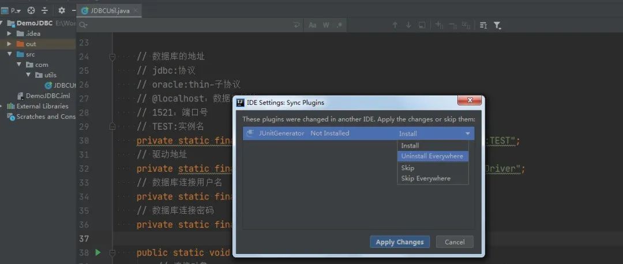Collapse the com package
623x264 pixels.
click(18, 65)
